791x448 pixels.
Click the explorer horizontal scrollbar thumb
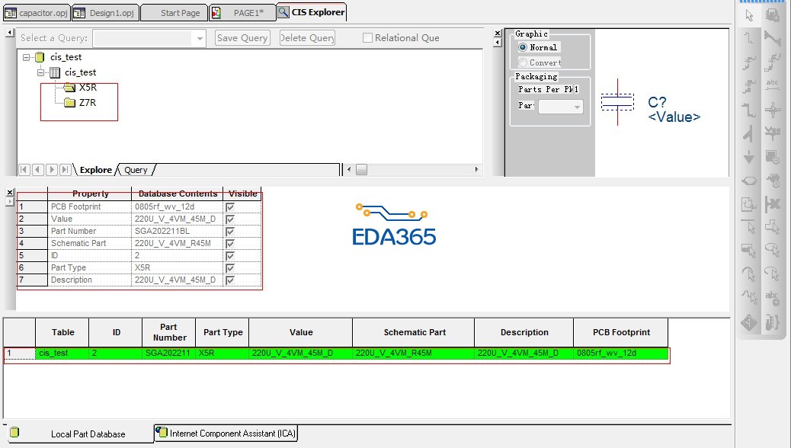tap(361, 169)
